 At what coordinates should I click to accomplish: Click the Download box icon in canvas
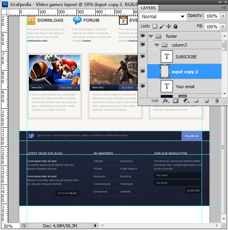click(31, 20)
